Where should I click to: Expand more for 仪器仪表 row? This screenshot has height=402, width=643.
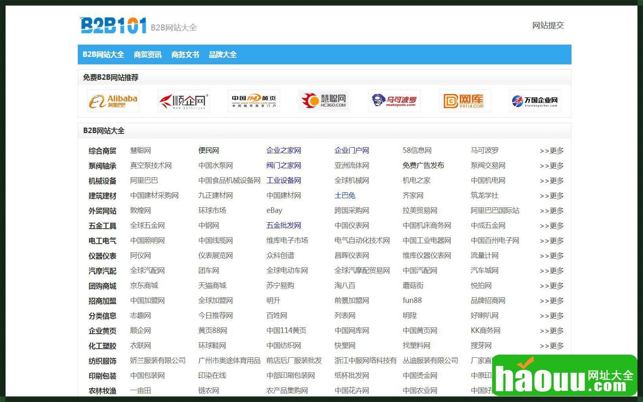[x=552, y=256]
